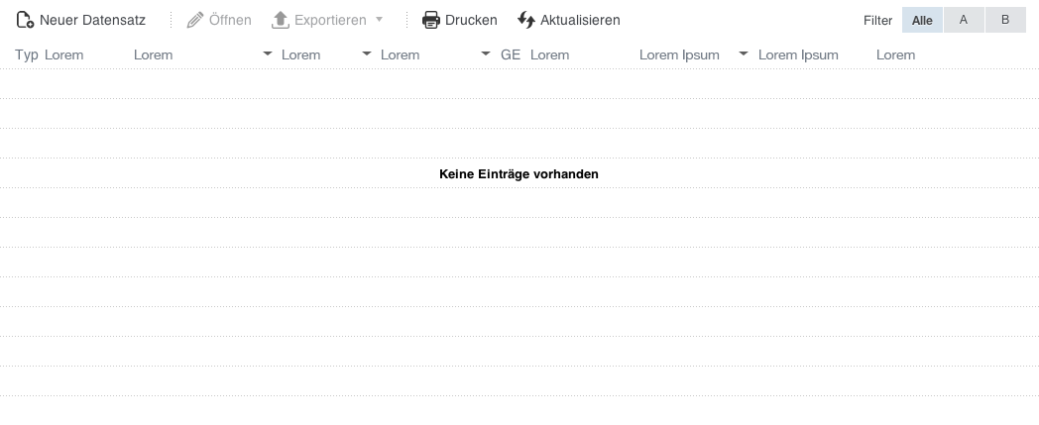Click the Exportieren upload icon

[281, 20]
